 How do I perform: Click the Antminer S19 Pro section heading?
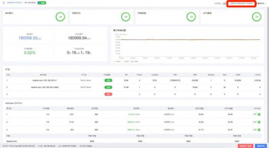tap(13, 103)
